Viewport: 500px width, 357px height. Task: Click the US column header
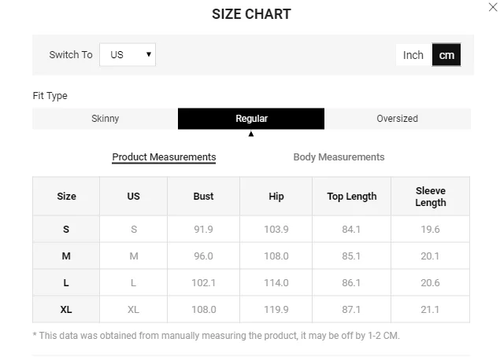tap(133, 197)
